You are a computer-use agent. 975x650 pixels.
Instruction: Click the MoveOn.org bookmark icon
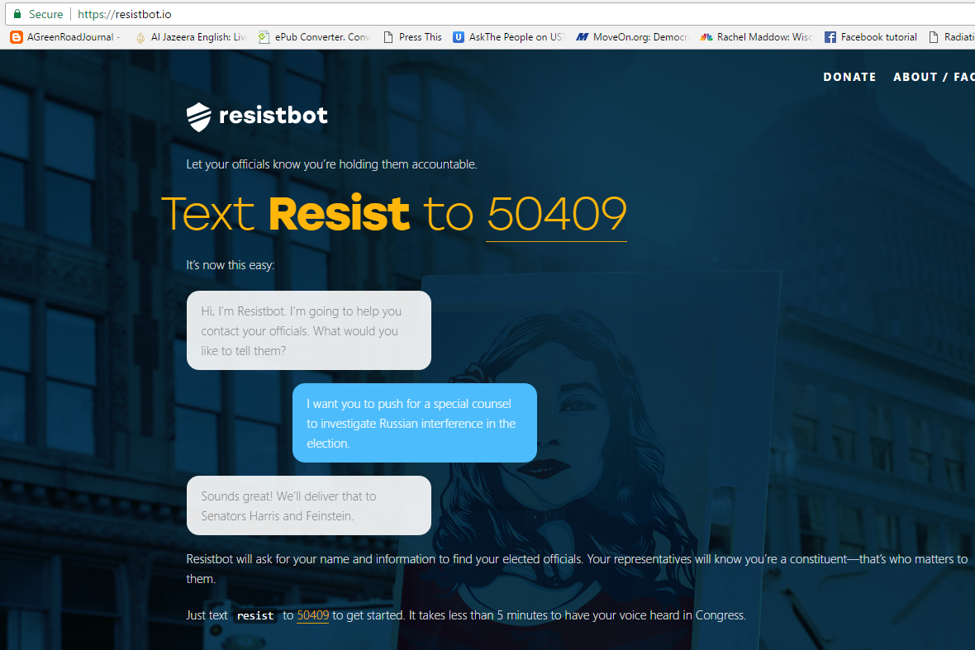(x=582, y=37)
